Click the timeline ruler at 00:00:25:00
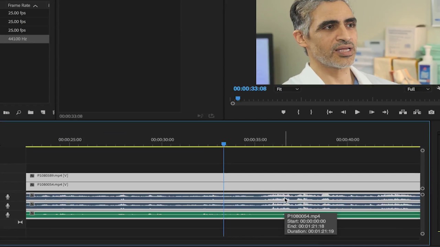The image size is (440, 247). 70,140
